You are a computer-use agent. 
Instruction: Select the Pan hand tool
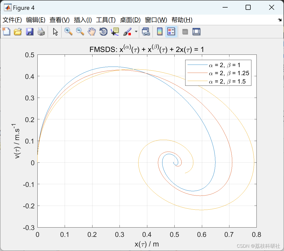92,32
